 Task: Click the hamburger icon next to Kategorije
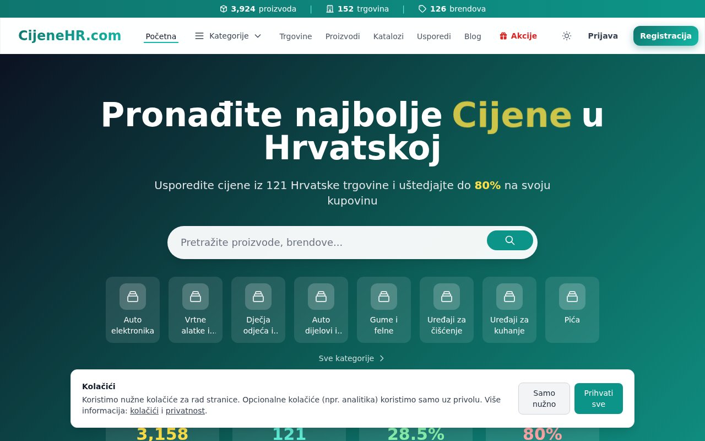(199, 36)
